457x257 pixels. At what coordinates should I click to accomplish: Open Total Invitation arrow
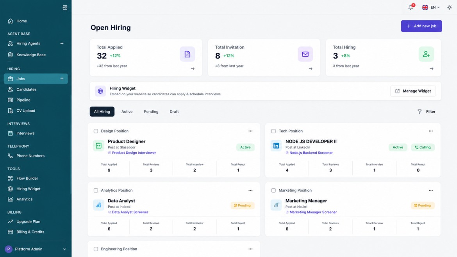311,69
